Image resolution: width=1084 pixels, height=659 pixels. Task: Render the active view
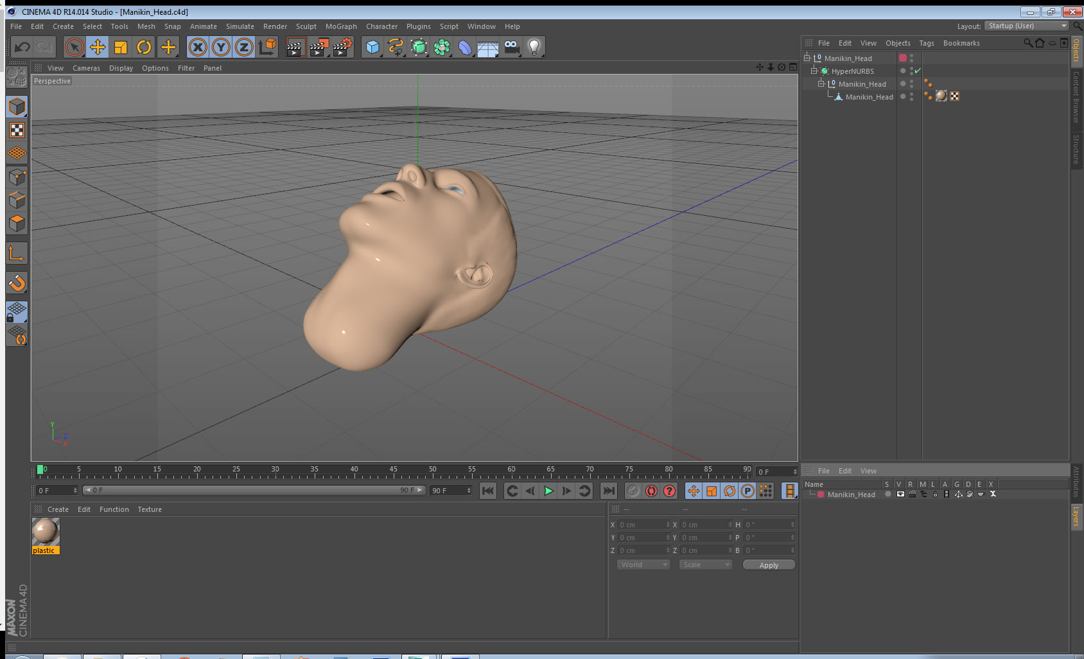[x=295, y=47]
